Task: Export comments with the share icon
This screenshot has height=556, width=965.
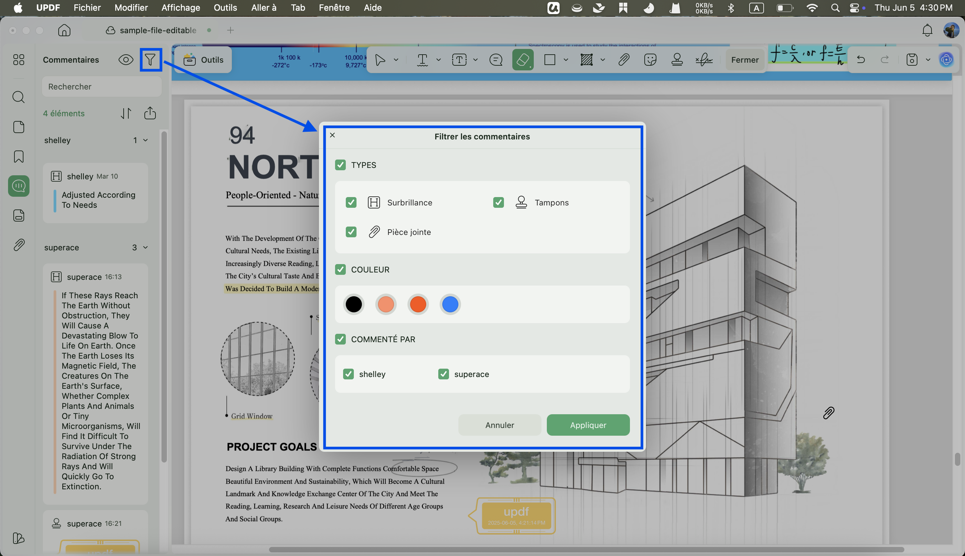Action: coord(150,113)
